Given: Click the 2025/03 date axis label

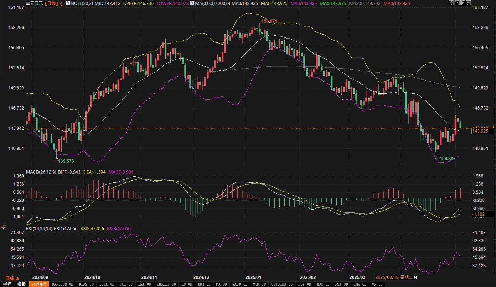Looking at the screenshot, I should [x=358, y=277].
